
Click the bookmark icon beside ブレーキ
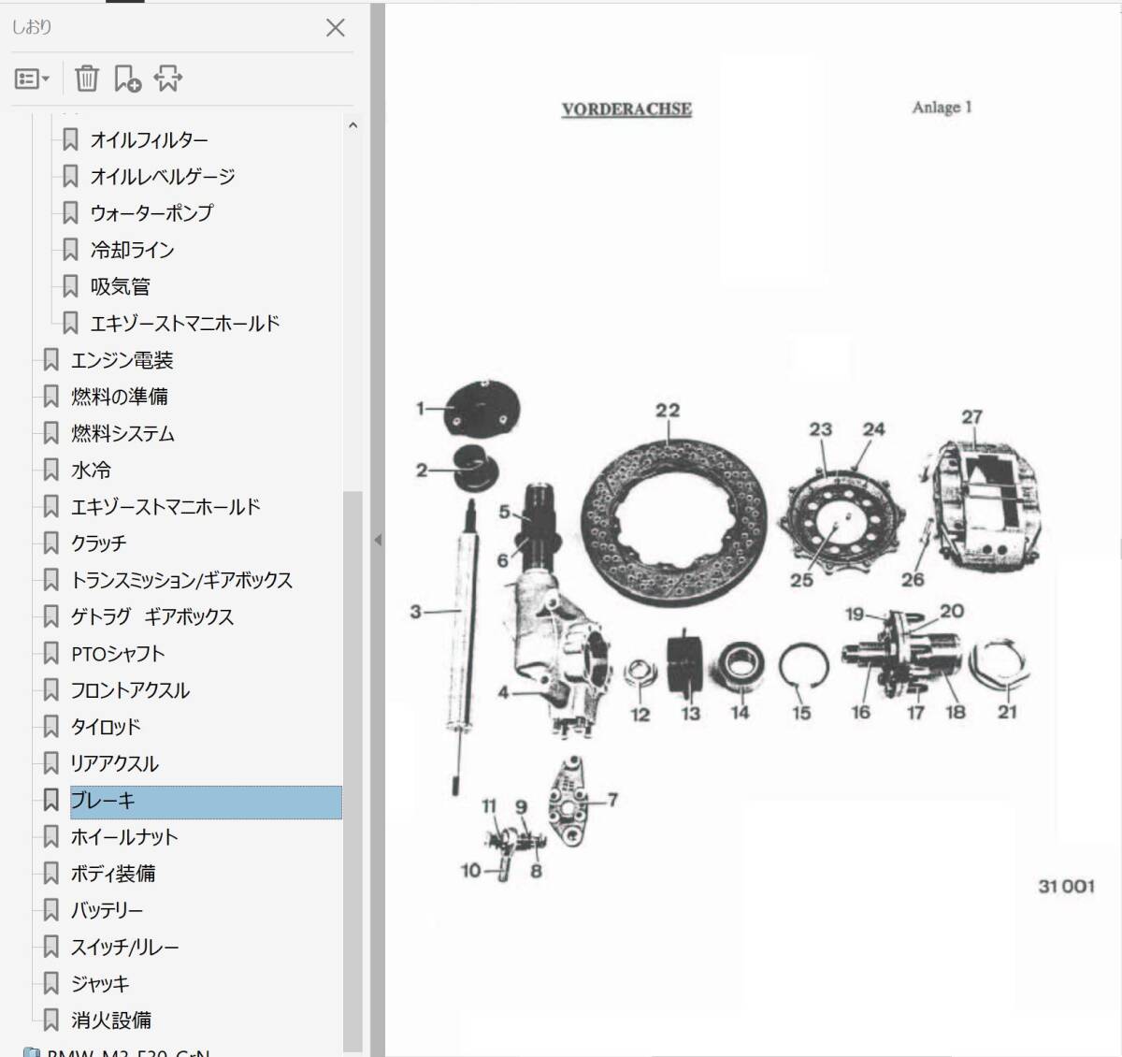[51, 800]
